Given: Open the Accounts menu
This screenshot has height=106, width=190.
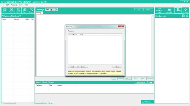Looking at the screenshot, I should click(14, 5).
